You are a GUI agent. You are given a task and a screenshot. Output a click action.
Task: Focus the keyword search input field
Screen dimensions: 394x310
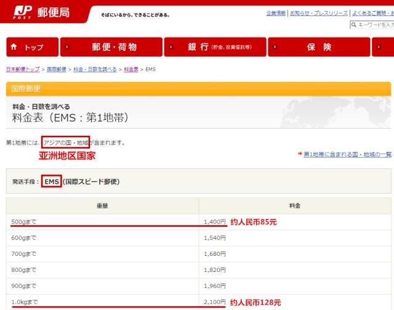[x=372, y=25]
